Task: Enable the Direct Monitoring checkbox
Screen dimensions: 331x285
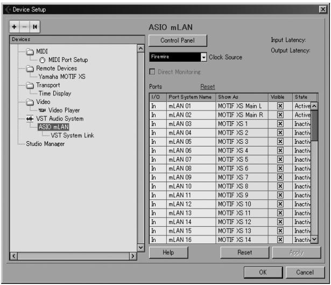Action: click(152, 72)
